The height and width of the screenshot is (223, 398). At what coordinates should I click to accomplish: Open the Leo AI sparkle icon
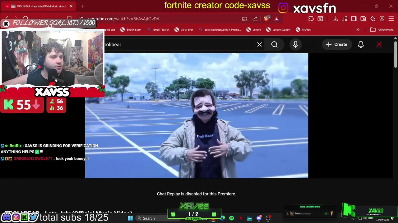[373, 19]
